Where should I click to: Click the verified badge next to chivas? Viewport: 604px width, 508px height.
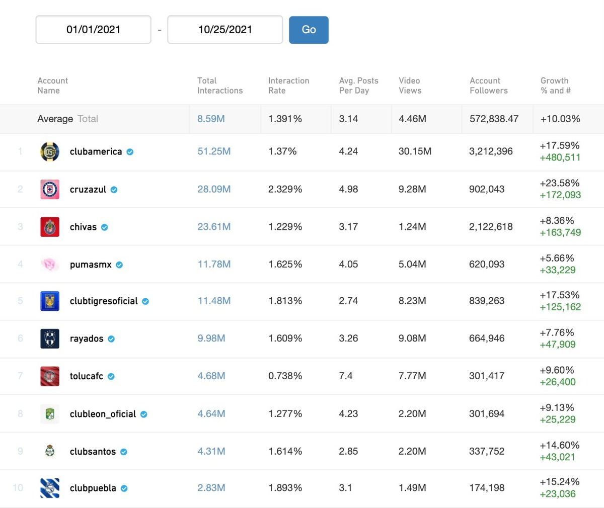tap(104, 227)
